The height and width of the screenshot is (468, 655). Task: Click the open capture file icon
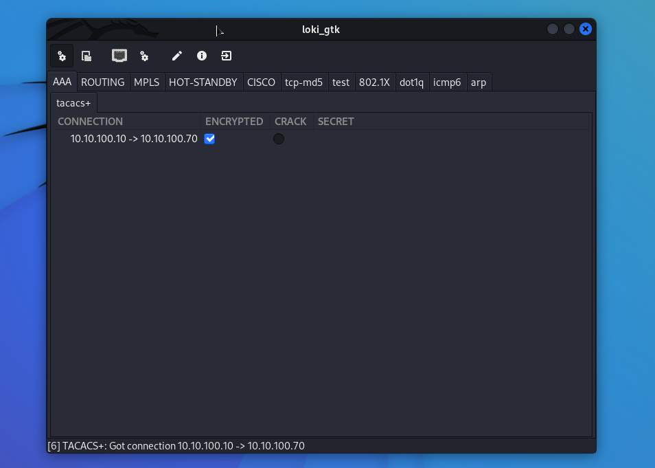87,56
